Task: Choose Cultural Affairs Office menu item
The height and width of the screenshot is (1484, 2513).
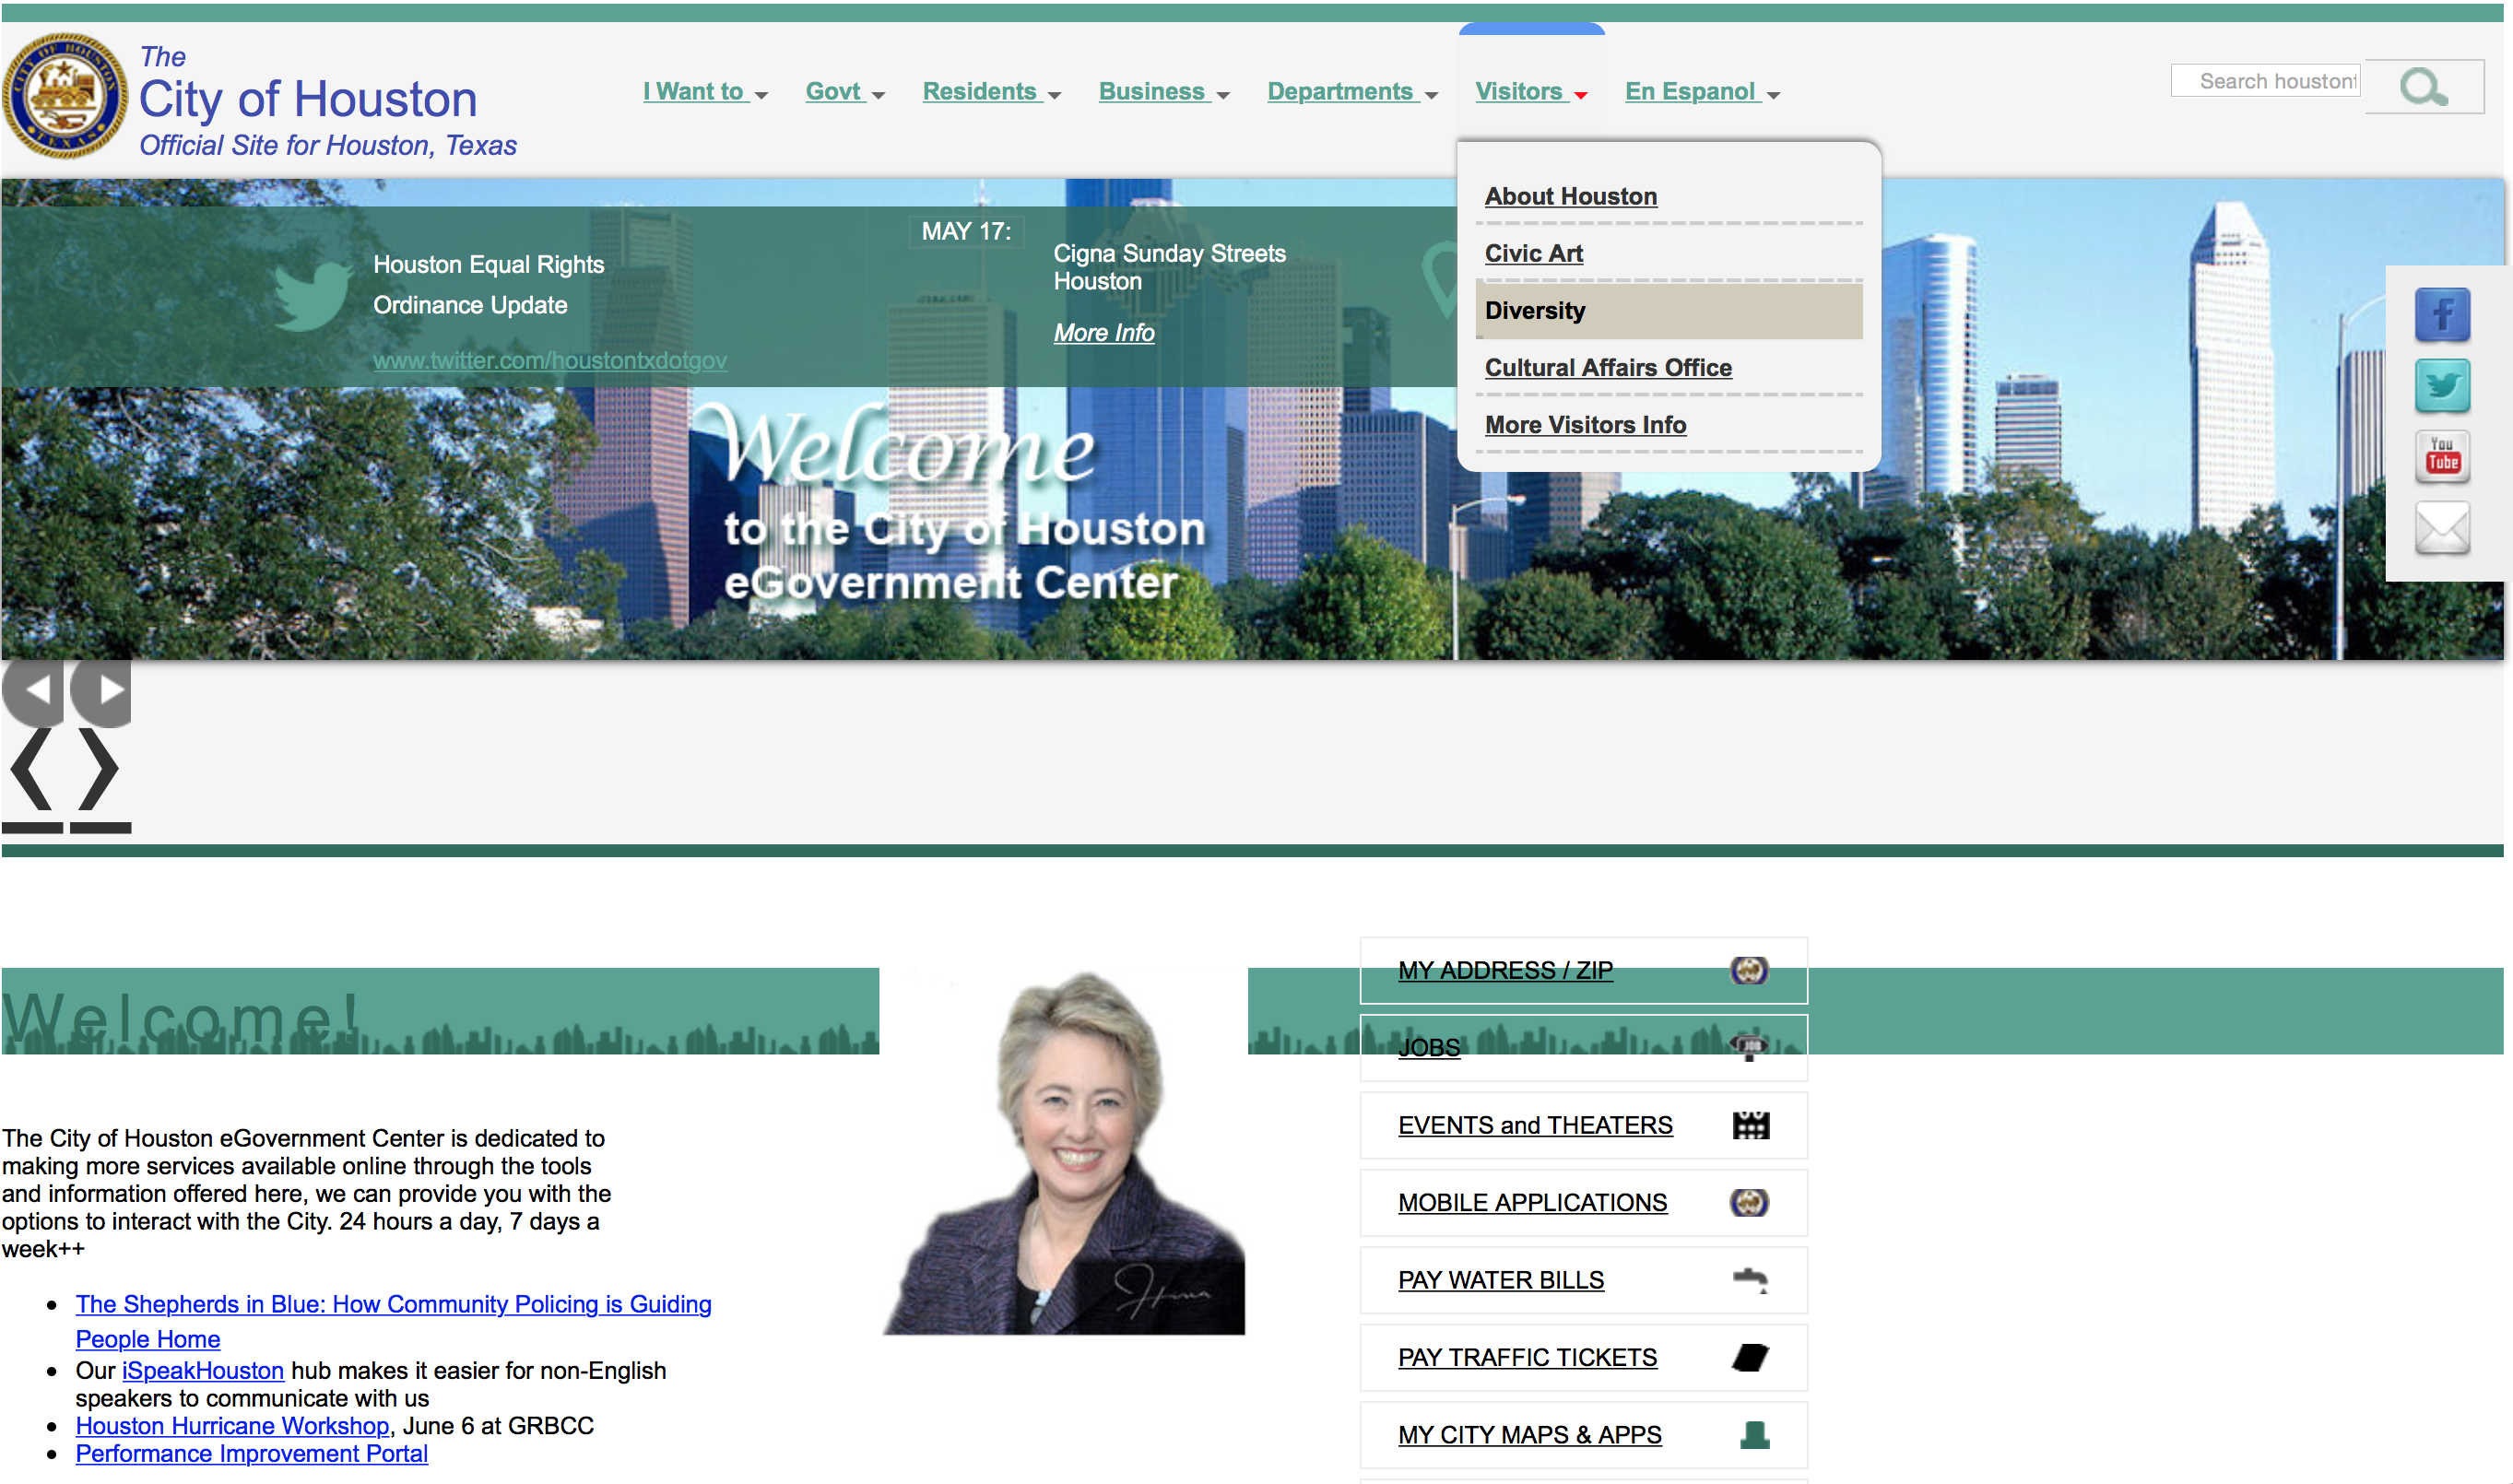Action: tap(1607, 368)
